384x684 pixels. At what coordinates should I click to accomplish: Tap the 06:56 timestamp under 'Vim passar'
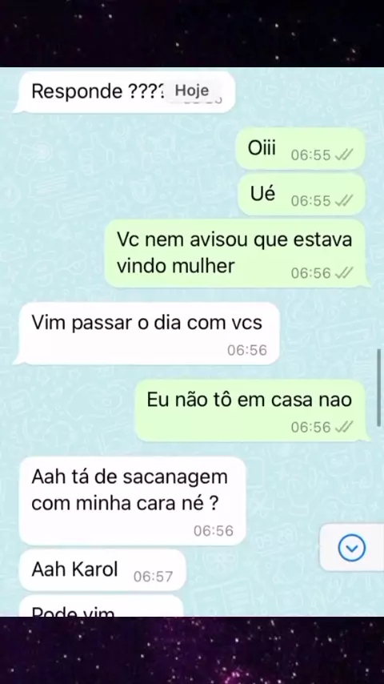click(x=247, y=350)
